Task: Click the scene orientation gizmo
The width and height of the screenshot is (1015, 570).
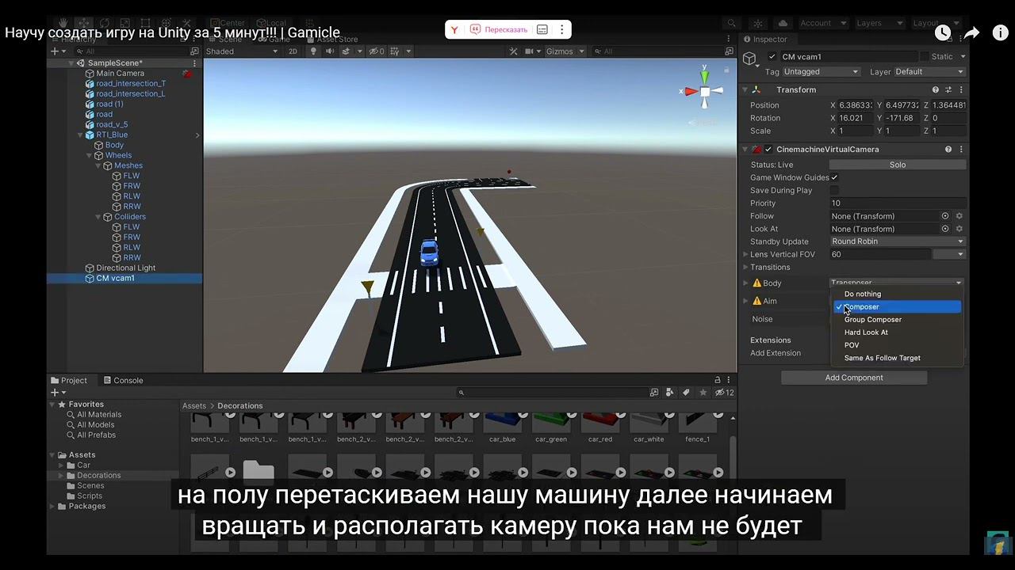Action: (x=704, y=91)
